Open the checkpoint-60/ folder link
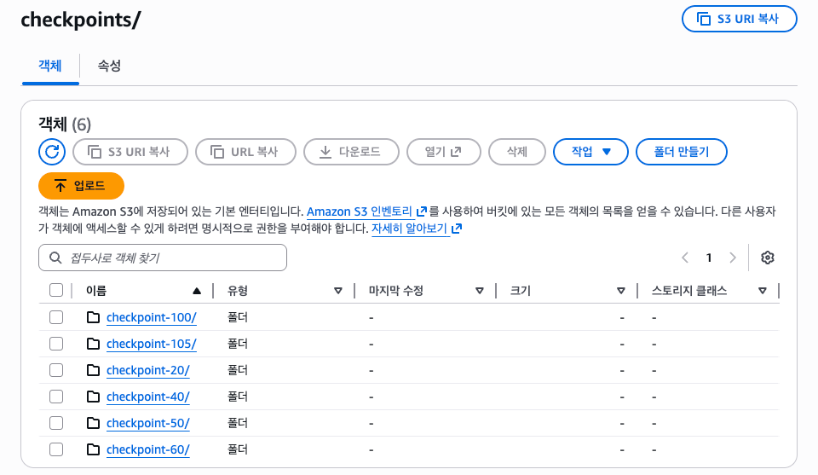 tap(147, 449)
